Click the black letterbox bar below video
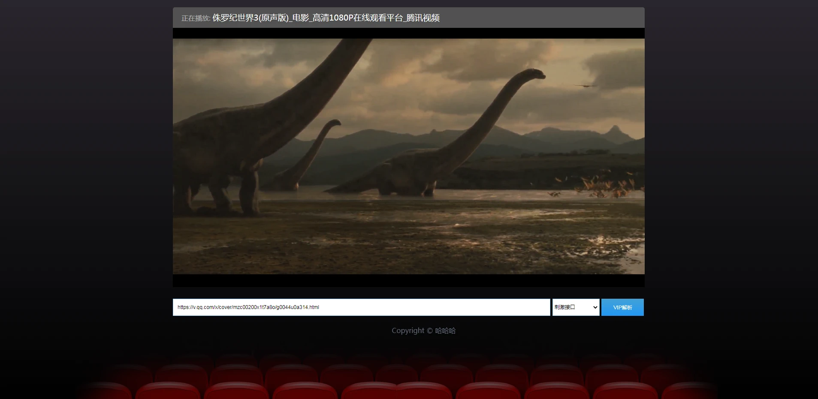Image resolution: width=818 pixels, height=399 pixels. (x=408, y=281)
